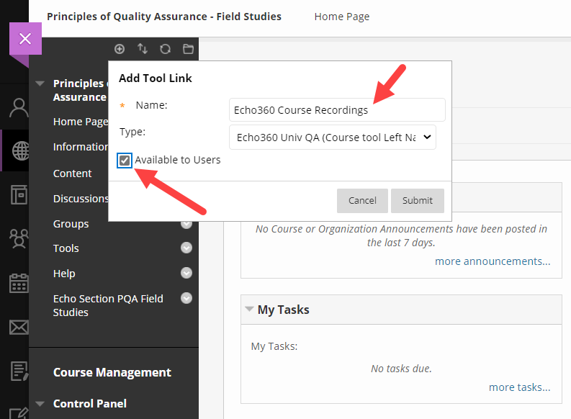This screenshot has height=419, width=571.
Task: Click the Home Page breadcrumb
Action: click(341, 17)
